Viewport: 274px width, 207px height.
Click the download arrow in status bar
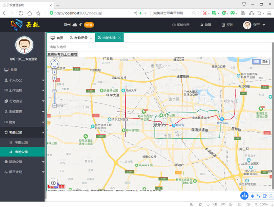click(208, 204)
